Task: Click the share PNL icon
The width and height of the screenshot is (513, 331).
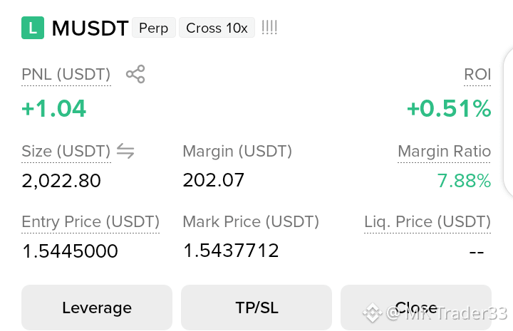Action: point(135,74)
